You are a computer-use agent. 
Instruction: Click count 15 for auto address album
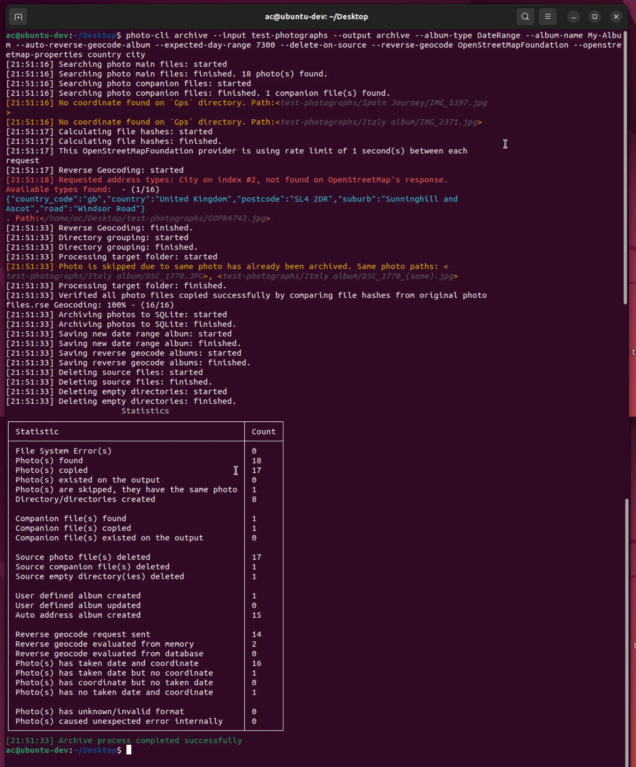(256, 615)
